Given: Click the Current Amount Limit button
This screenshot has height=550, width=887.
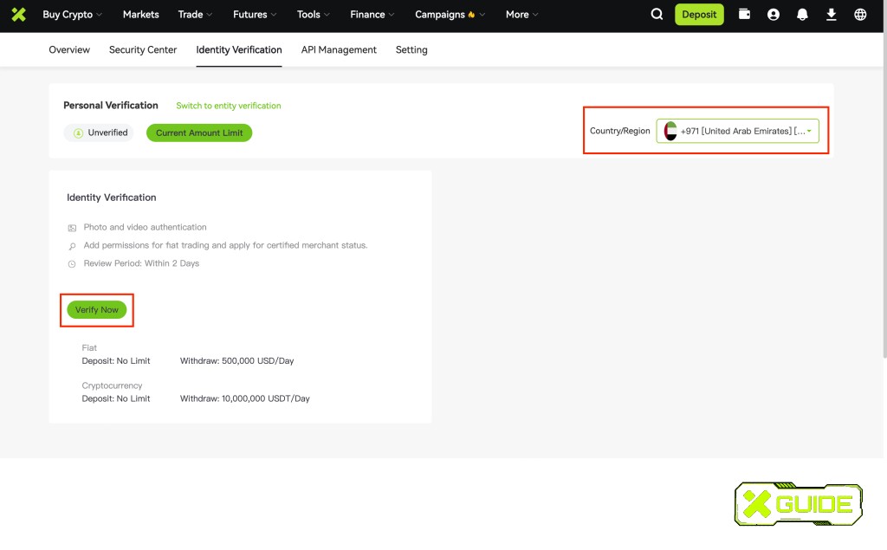Looking at the screenshot, I should click(x=199, y=133).
